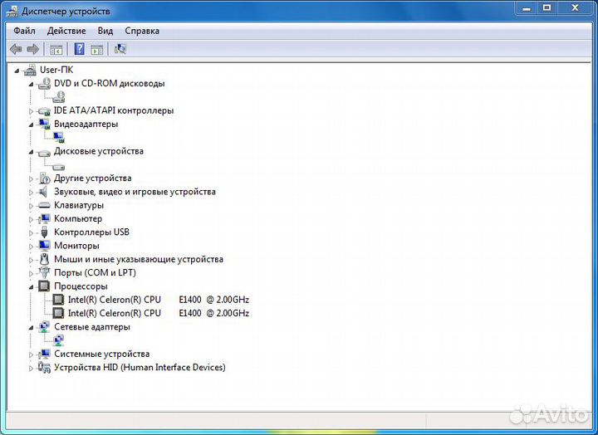Click the second Celeron E1400 processor icon

click(58, 313)
